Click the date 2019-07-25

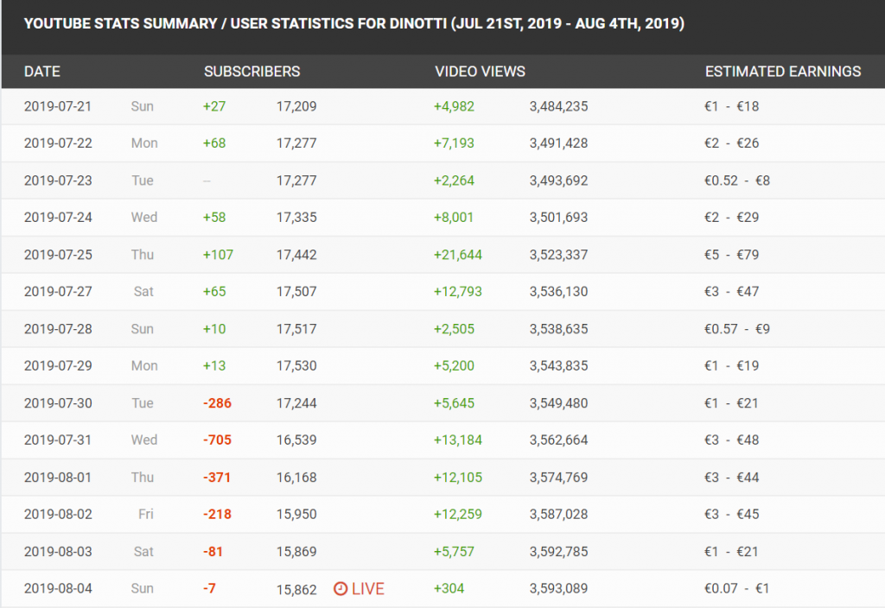[58, 255]
